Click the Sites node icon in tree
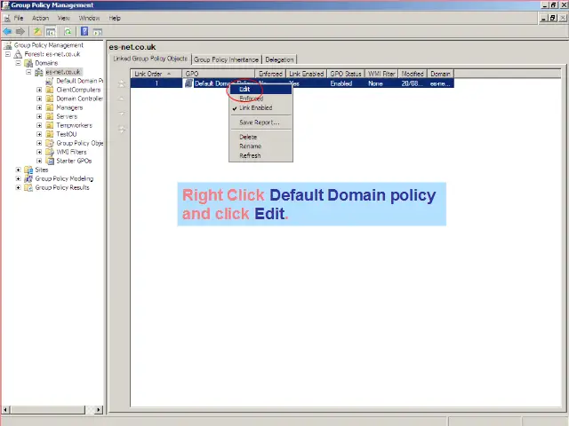 point(28,170)
